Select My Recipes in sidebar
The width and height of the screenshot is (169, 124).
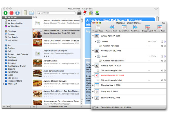(17, 17)
